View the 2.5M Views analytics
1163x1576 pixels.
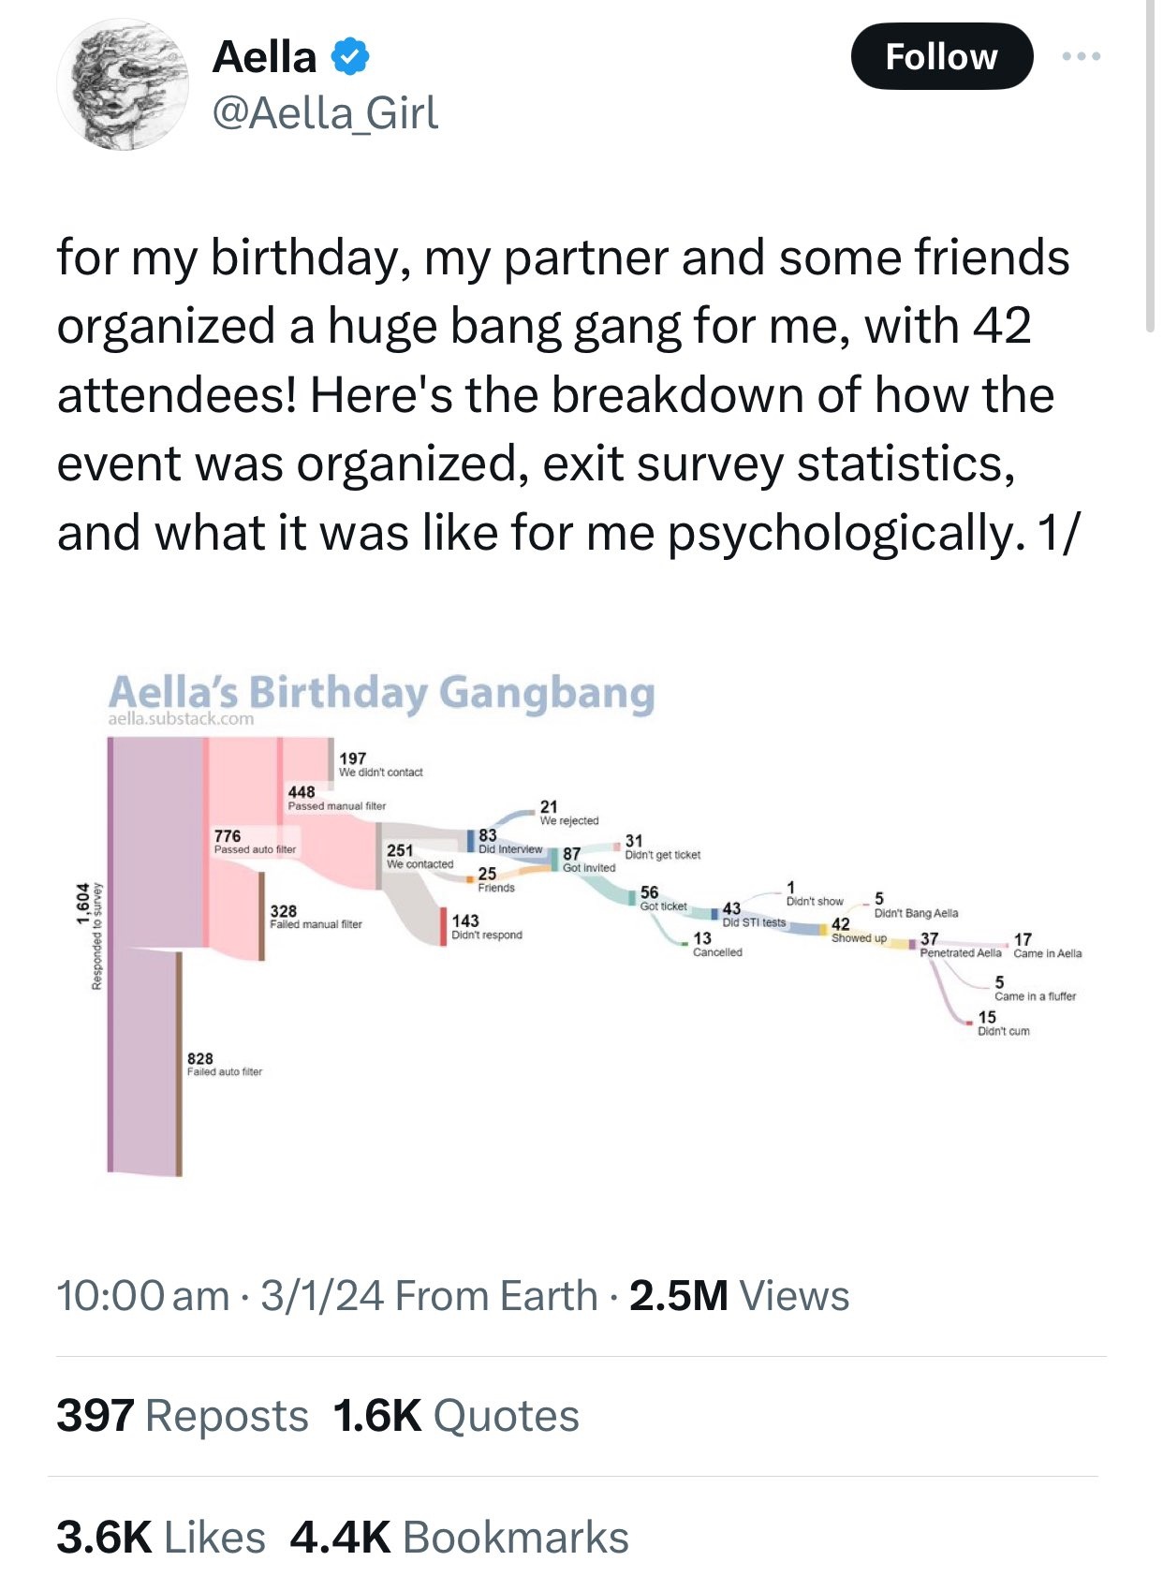point(739,1297)
